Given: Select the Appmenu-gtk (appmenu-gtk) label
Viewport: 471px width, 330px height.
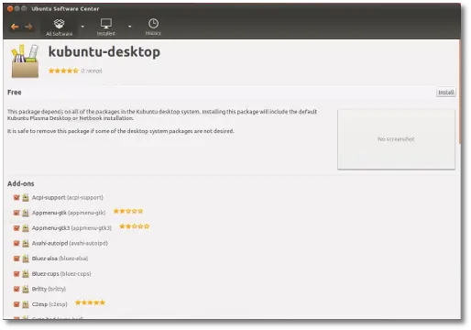Looking at the screenshot, I should coord(69,213).
